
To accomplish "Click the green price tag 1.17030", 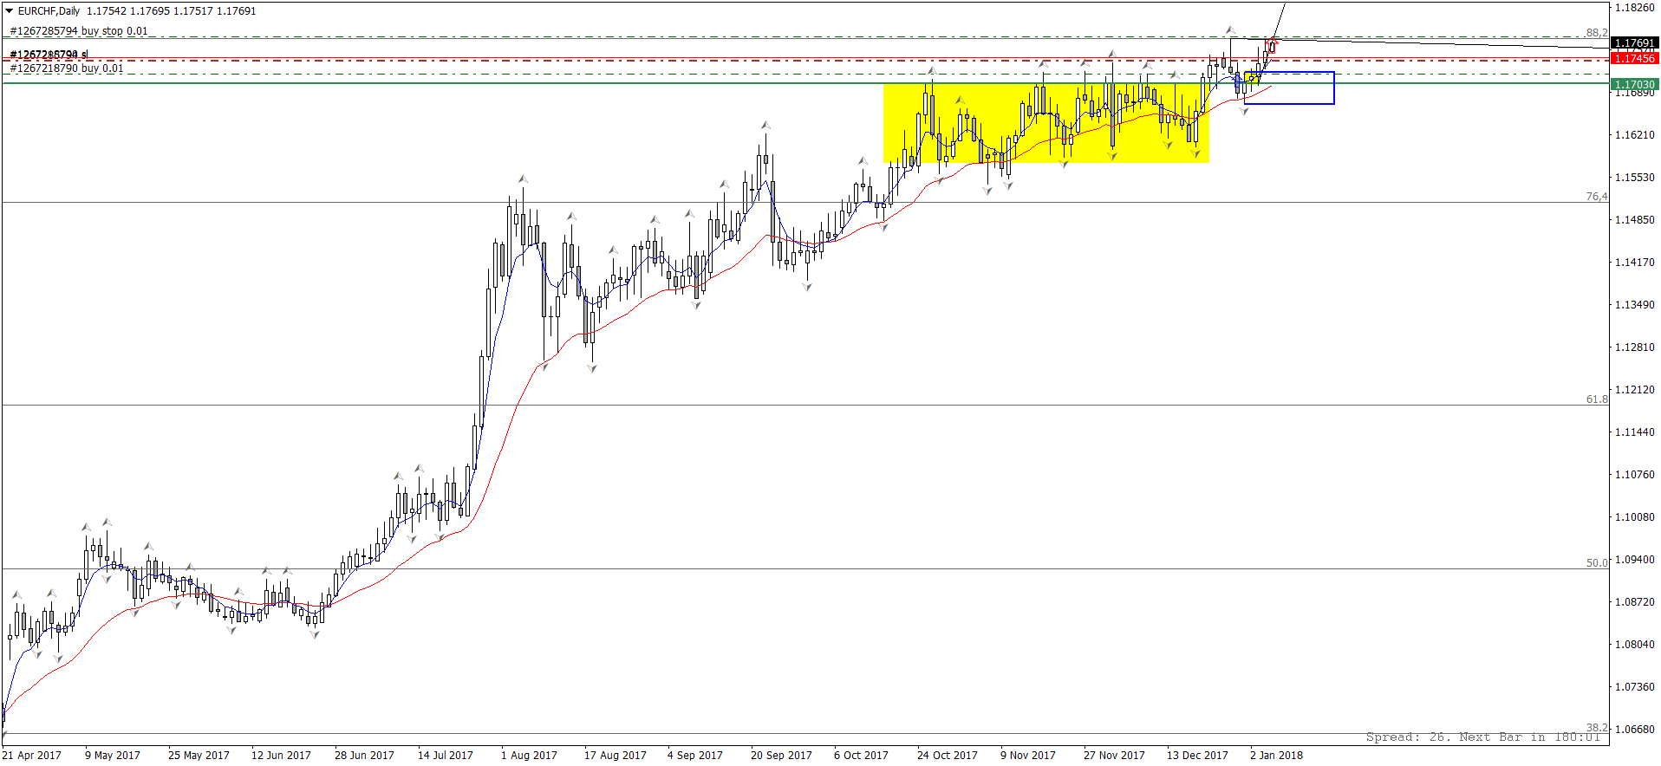I will tap(1634, 84).
